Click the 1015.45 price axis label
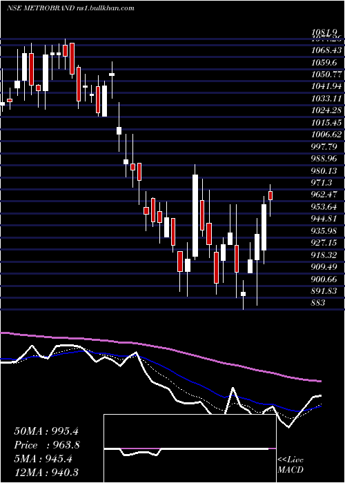Viewport: 345px width, 483px height. [x=327, y=122]
